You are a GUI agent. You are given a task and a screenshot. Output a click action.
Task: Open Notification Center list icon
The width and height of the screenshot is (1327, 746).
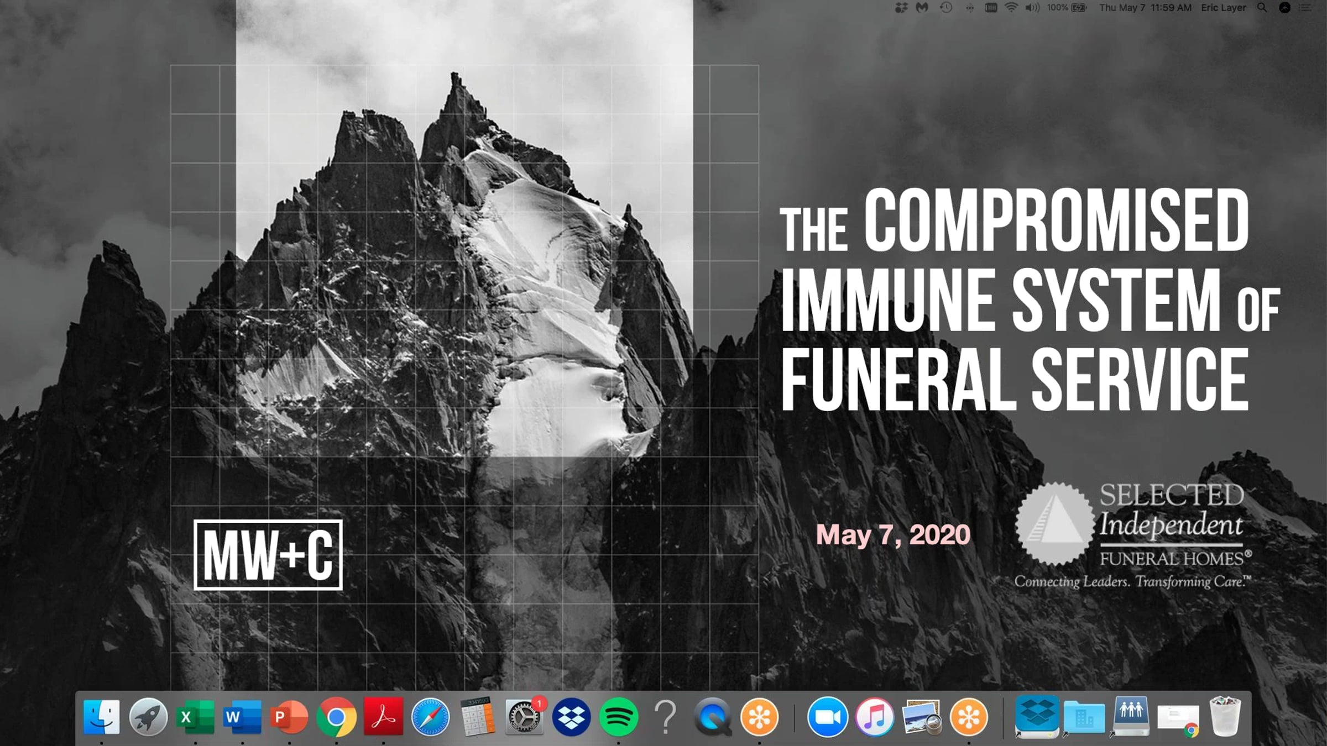click(x=1305, y=8)
